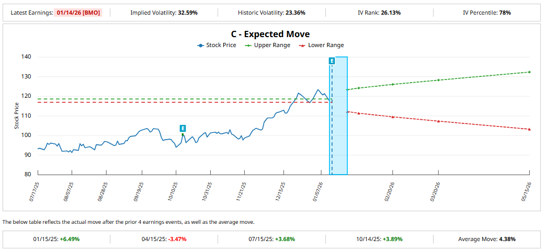This screenshot has width=545, height=251.
Task: Click the 07/15/25 +3.68% earnings move
Action: click(x=272, y=239)
